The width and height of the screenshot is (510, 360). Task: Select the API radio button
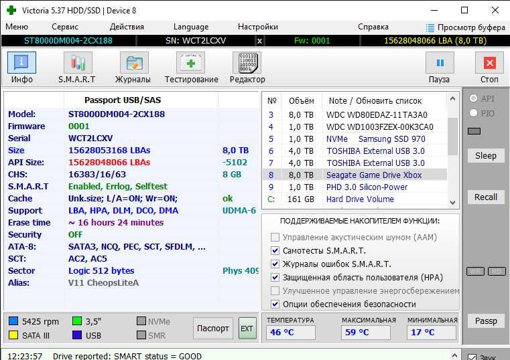tap(474, 98)
